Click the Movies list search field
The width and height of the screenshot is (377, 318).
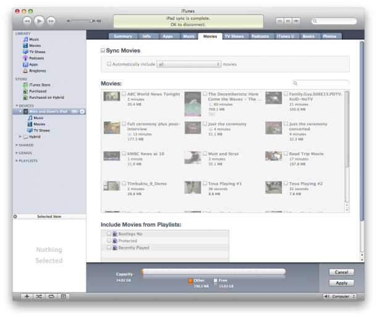click(321, 83)
